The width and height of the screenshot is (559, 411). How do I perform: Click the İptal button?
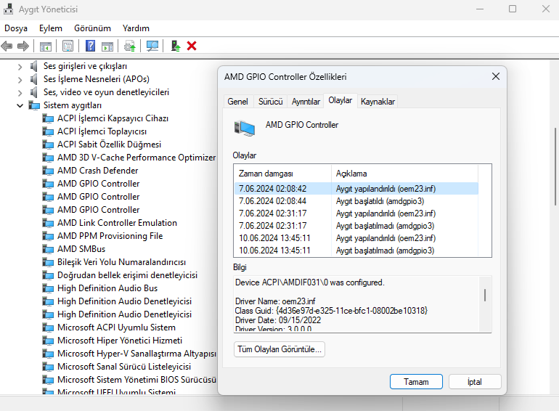pyautogui.click(x=475, y=382)
